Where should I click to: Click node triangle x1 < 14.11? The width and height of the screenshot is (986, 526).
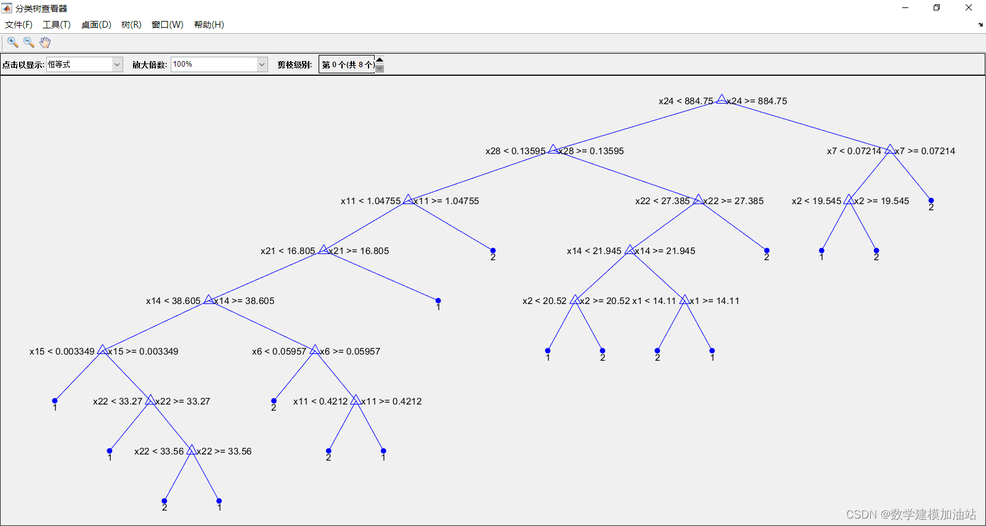point(685,299)
